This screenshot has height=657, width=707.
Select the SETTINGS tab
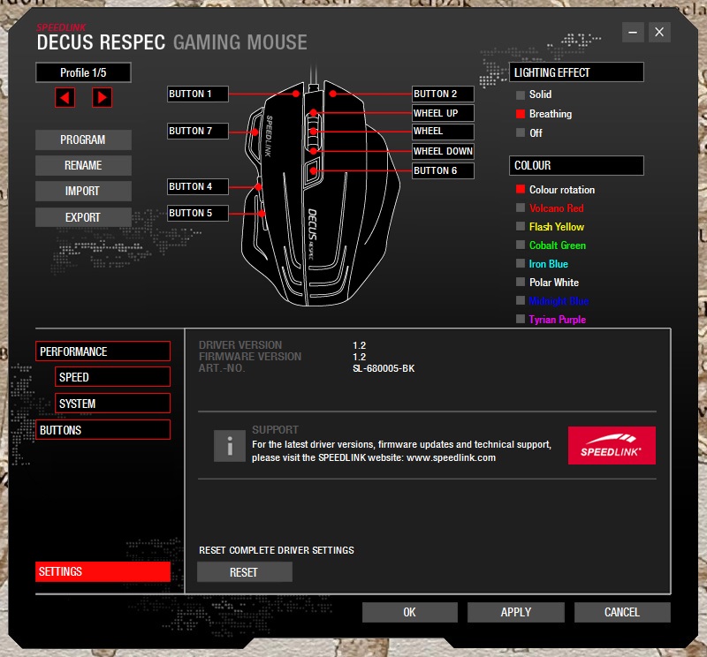click(x=103, y=571)
